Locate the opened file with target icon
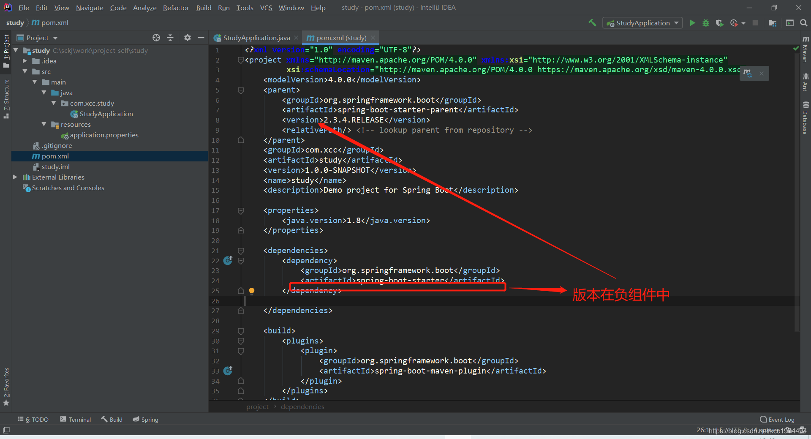This screenshot has width=811, height=439. pos(156,38)
